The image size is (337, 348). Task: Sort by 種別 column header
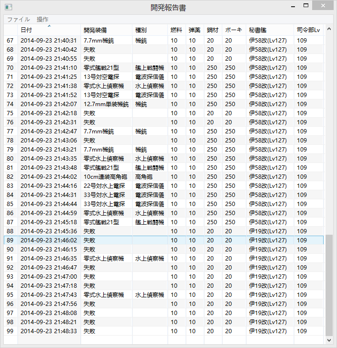click(150, 30)
